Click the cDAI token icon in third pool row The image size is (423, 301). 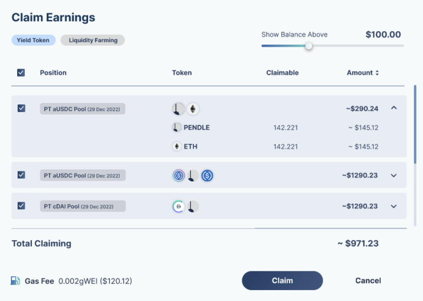178,207
